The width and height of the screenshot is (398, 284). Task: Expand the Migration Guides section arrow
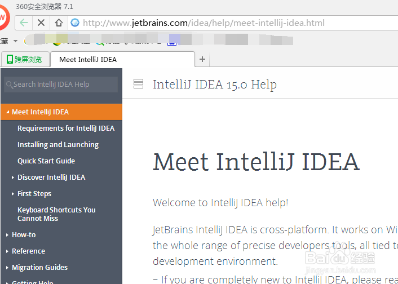(x=7, y=268)
